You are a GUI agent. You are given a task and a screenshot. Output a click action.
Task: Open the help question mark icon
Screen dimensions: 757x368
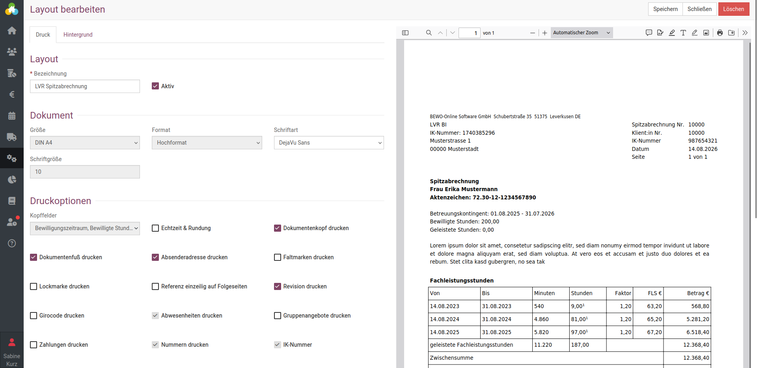12,243
